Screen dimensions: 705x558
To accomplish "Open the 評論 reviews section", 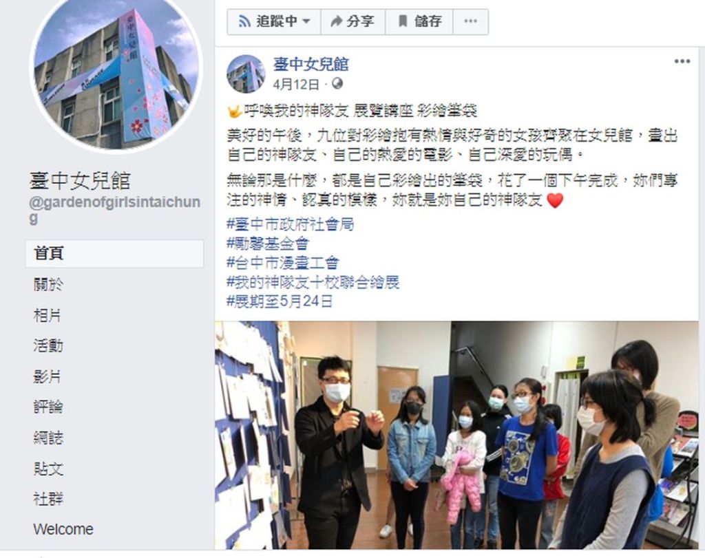I will pyautogui.click(x=48, y=407).
